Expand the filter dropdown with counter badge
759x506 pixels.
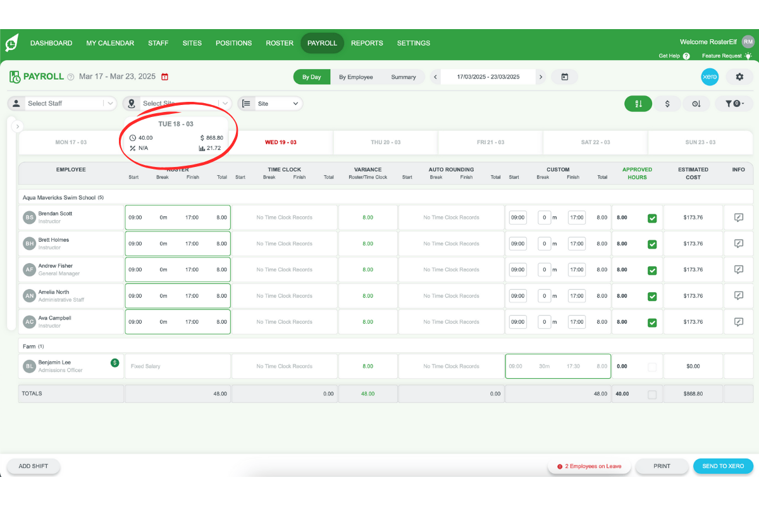point(734,103)
